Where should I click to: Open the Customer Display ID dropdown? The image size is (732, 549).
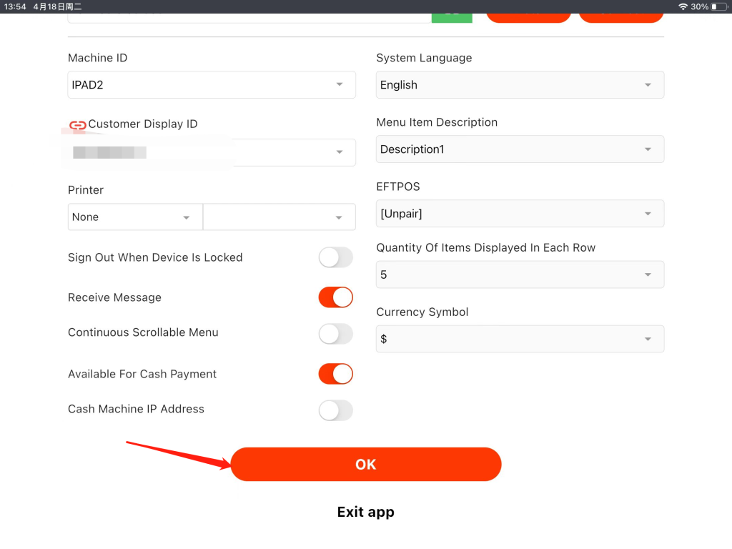(x=212, y=152)
